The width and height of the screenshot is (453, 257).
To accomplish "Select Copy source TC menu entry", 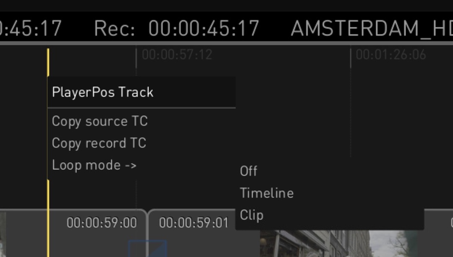I will coord(100,121).
